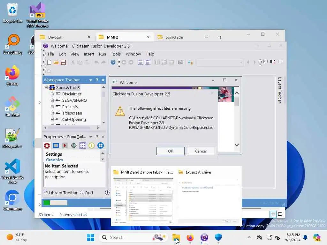Add a new File Explorer tab

(x=220, y=37)
